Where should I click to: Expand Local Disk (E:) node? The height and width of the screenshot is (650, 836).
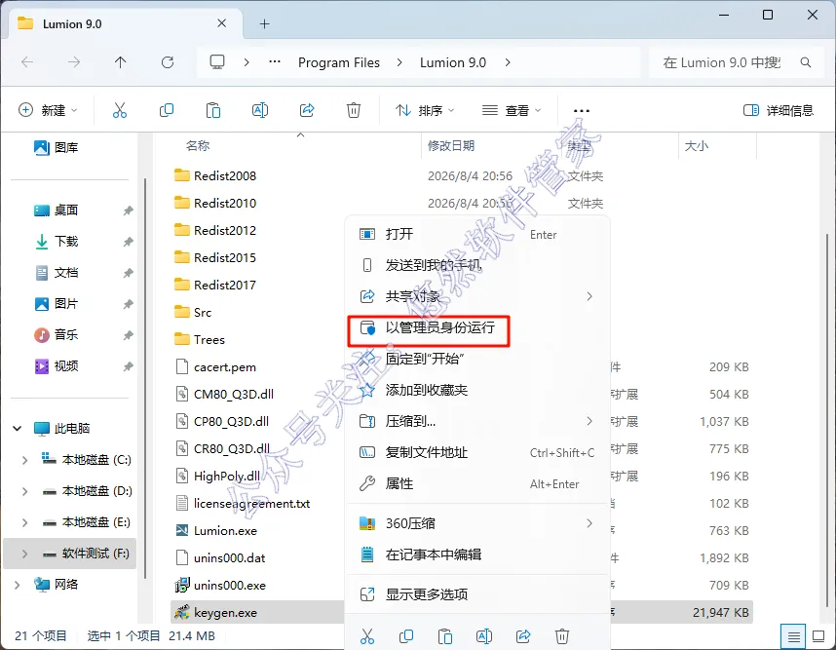pos(24,522)
